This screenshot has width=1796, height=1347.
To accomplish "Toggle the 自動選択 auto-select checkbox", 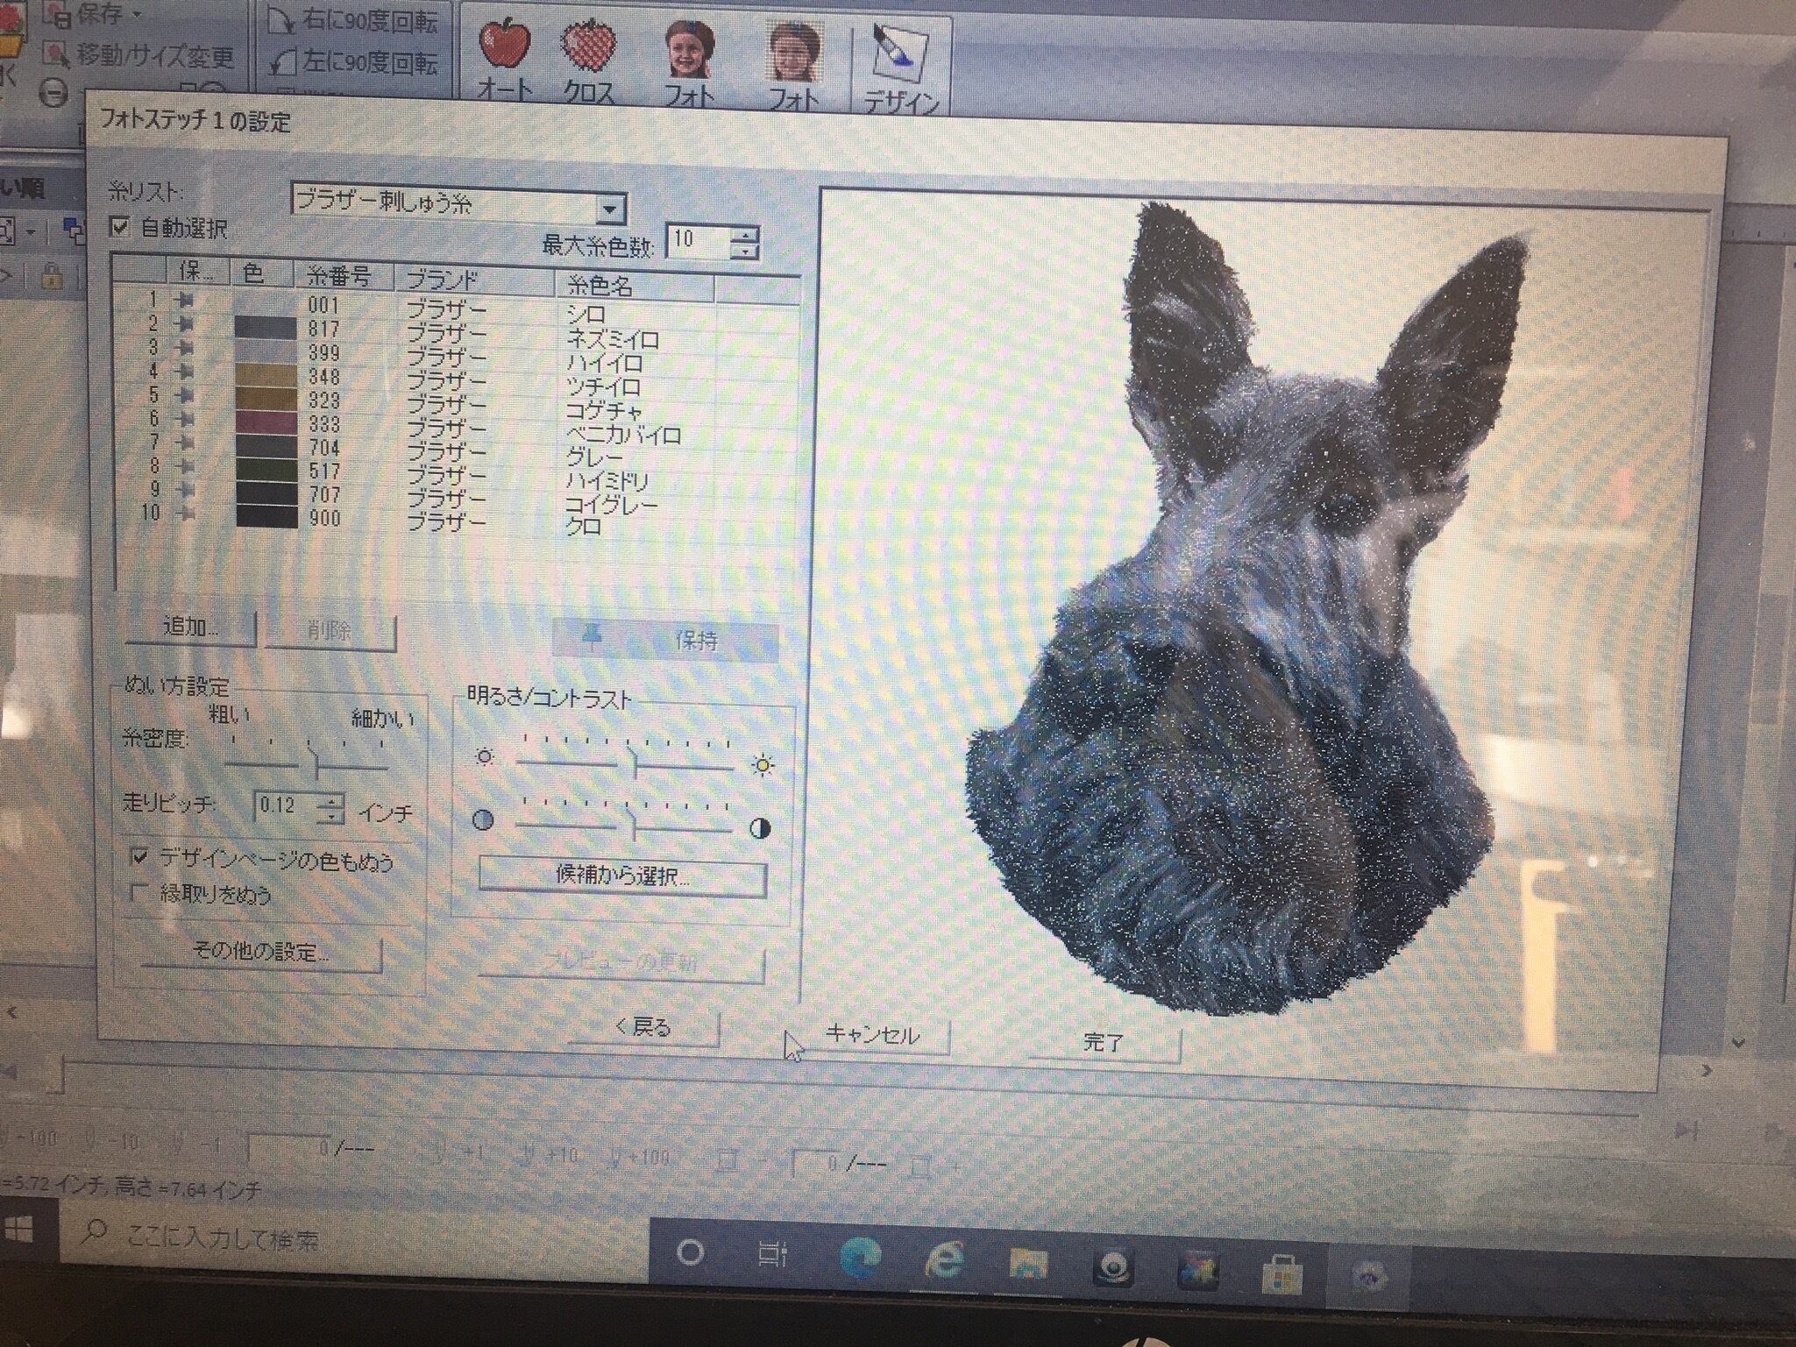I will [121, 228].
